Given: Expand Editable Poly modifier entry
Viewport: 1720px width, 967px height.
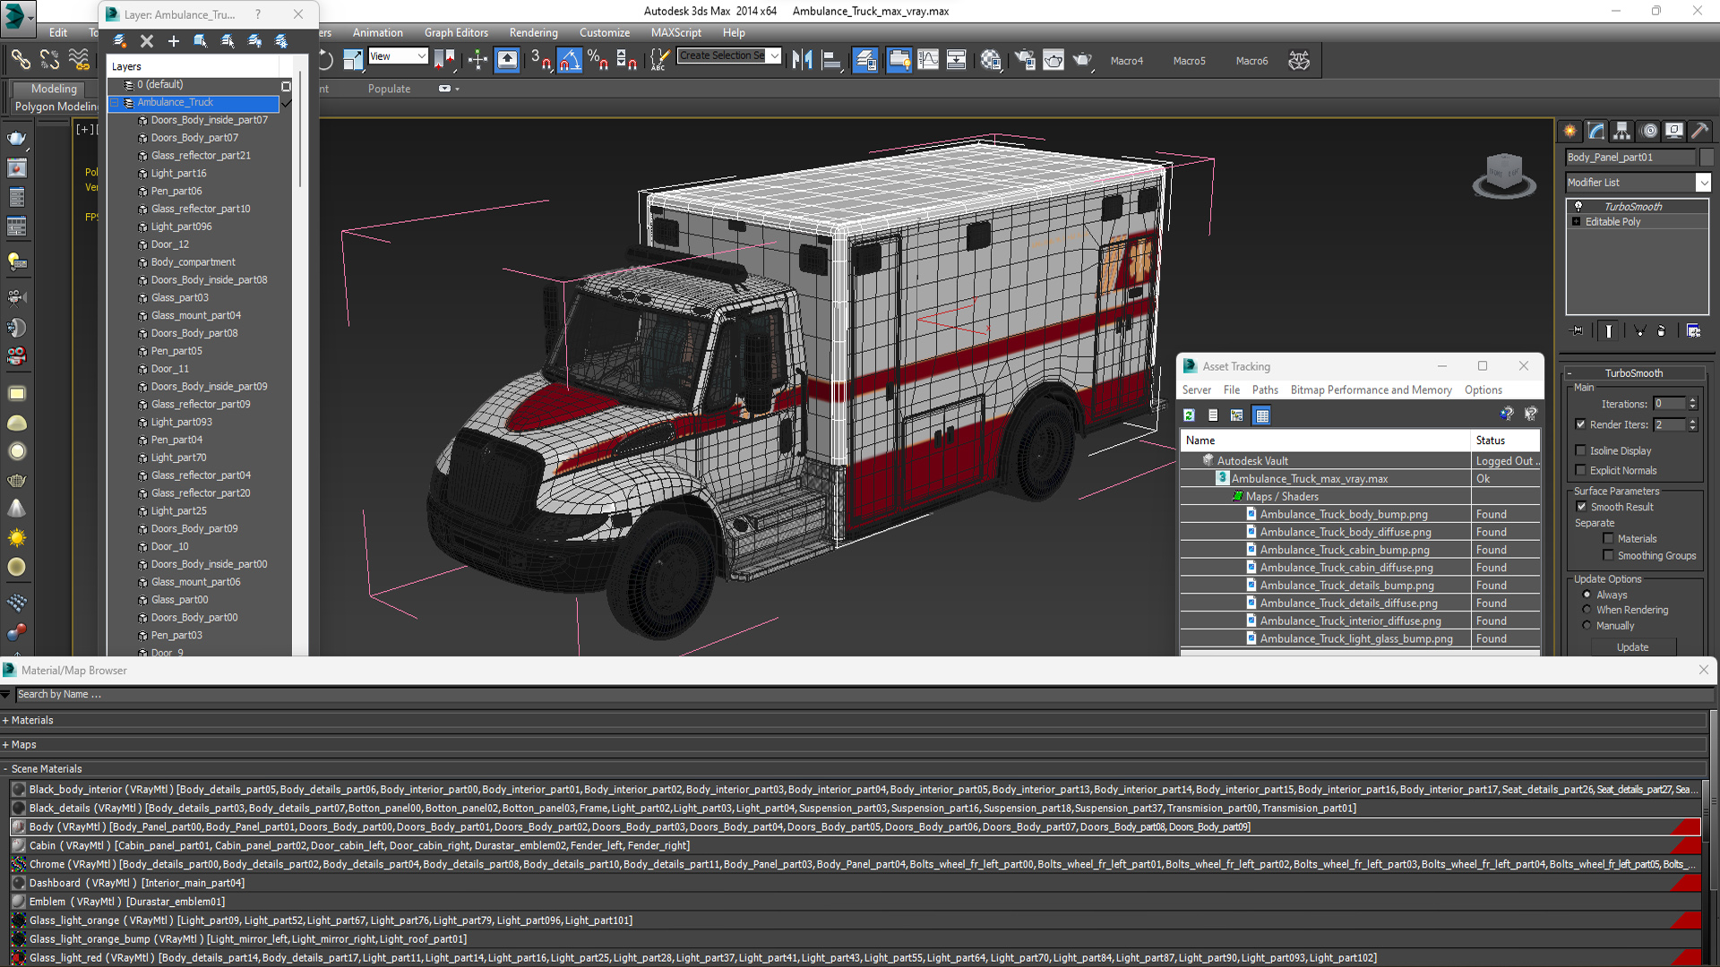Looking at the screenshot, I should [x=1576, y=221].
